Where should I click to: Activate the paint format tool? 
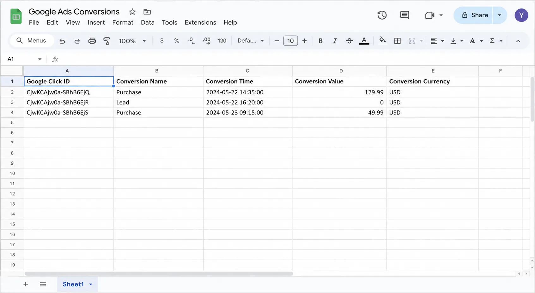pyautogui.click(x=107, y=41)
